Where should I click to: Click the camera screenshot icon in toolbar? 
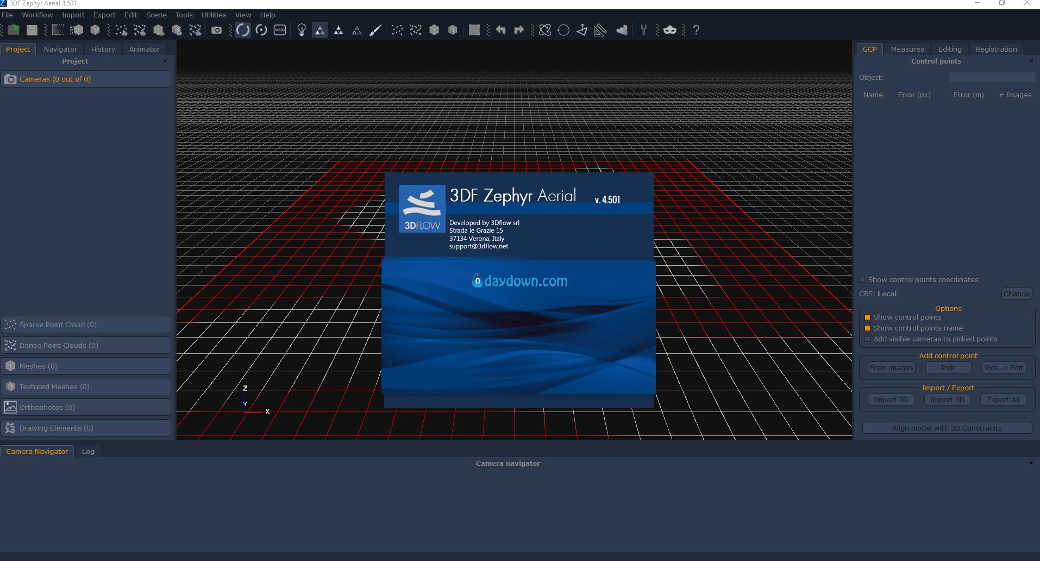tap(216, 30)
